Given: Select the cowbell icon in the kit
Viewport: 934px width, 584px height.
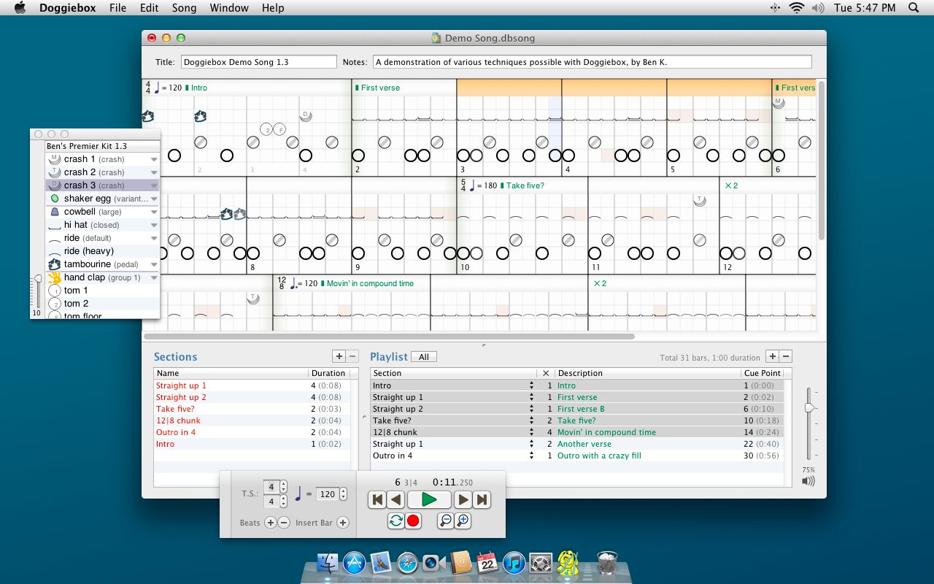Looking at the screenshot, I should [x=55, y=212].
